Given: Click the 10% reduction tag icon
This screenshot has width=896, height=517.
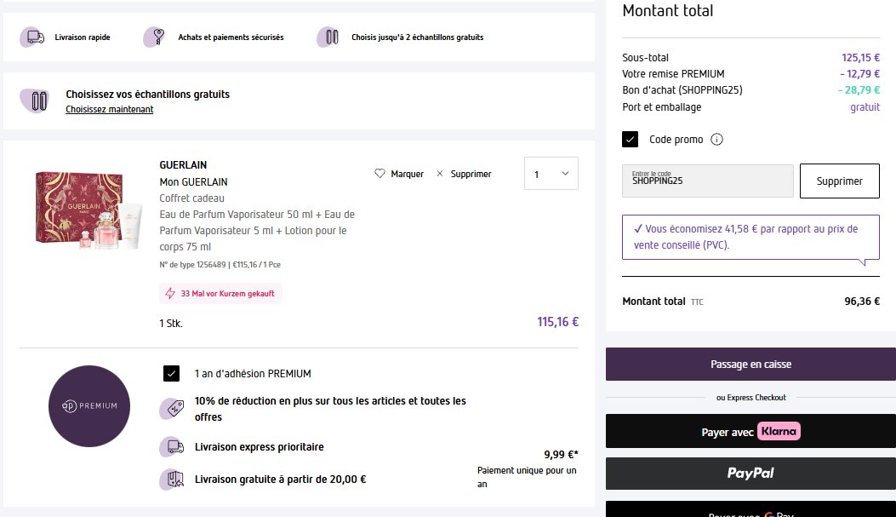Looking at the screenshot, I should click(172, 409).
